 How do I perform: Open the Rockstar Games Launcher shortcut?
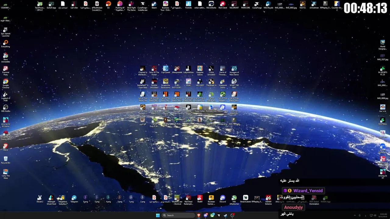(x=211, y=200)
